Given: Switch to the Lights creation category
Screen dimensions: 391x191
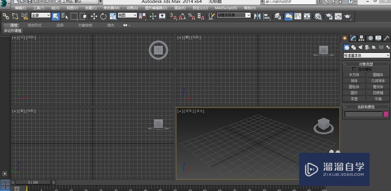Looking at the screenshot, I should [360, 47].
